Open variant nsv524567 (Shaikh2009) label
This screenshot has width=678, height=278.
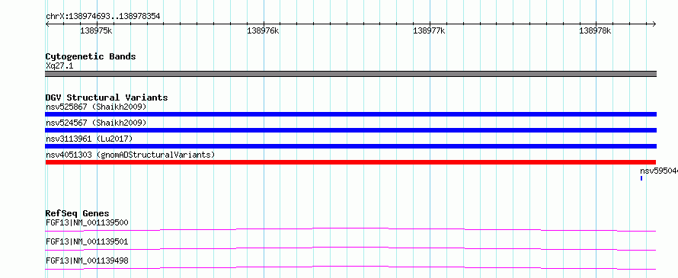click(96, 123)
